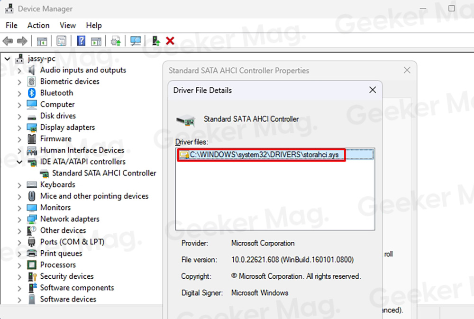The width and height of the screenshot is (474, 319).
Task: Select the Security devices label
Action: (x=67, y=276)
